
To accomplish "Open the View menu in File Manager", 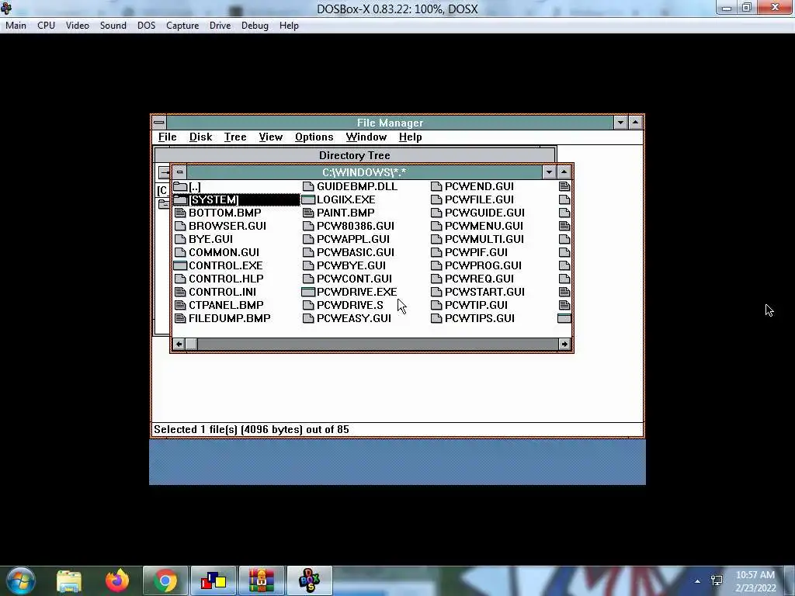I will [271, 137].
